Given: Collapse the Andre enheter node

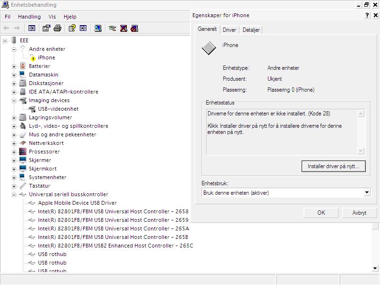Looking at the screenshot, I should click(14, 49).
